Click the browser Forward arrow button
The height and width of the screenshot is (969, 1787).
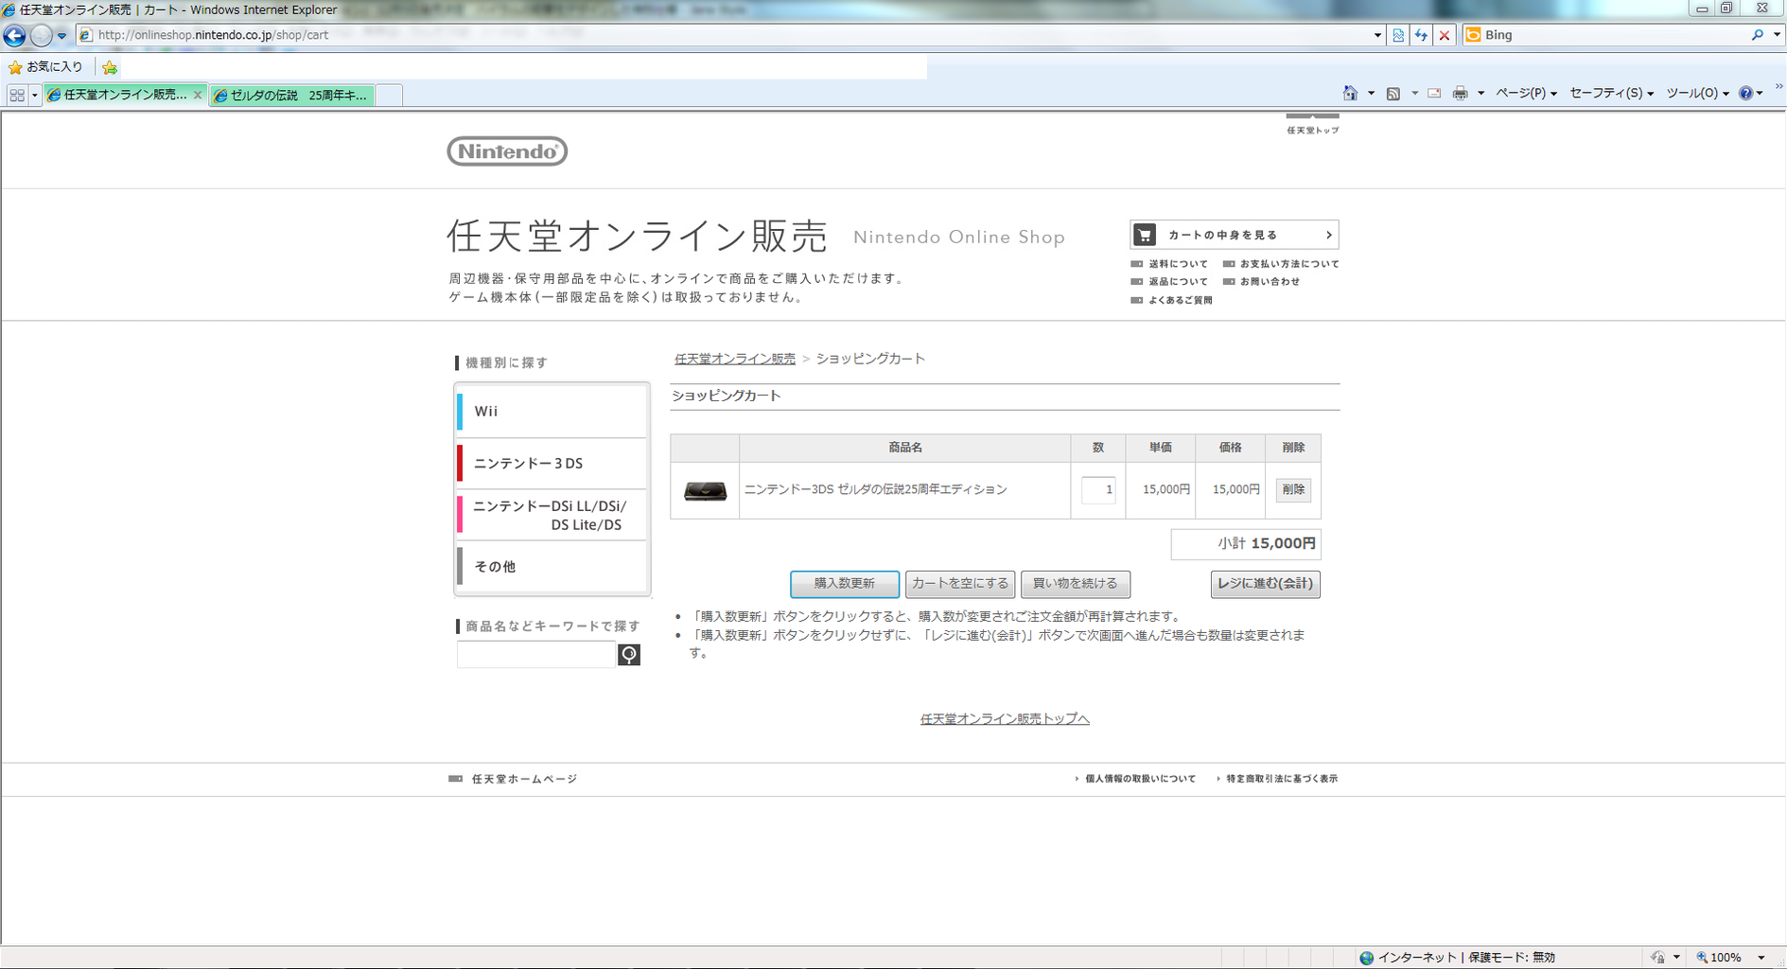click(41, 36)
